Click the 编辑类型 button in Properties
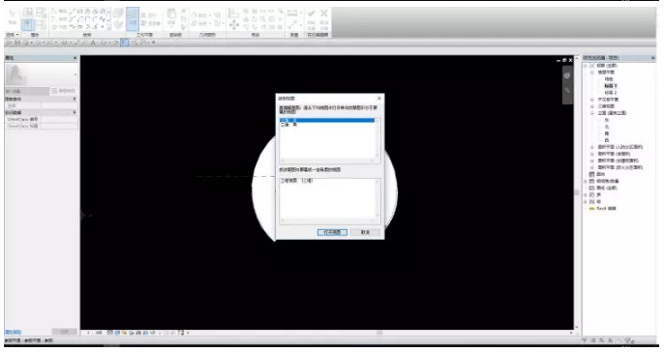 (x=64, y=91)
